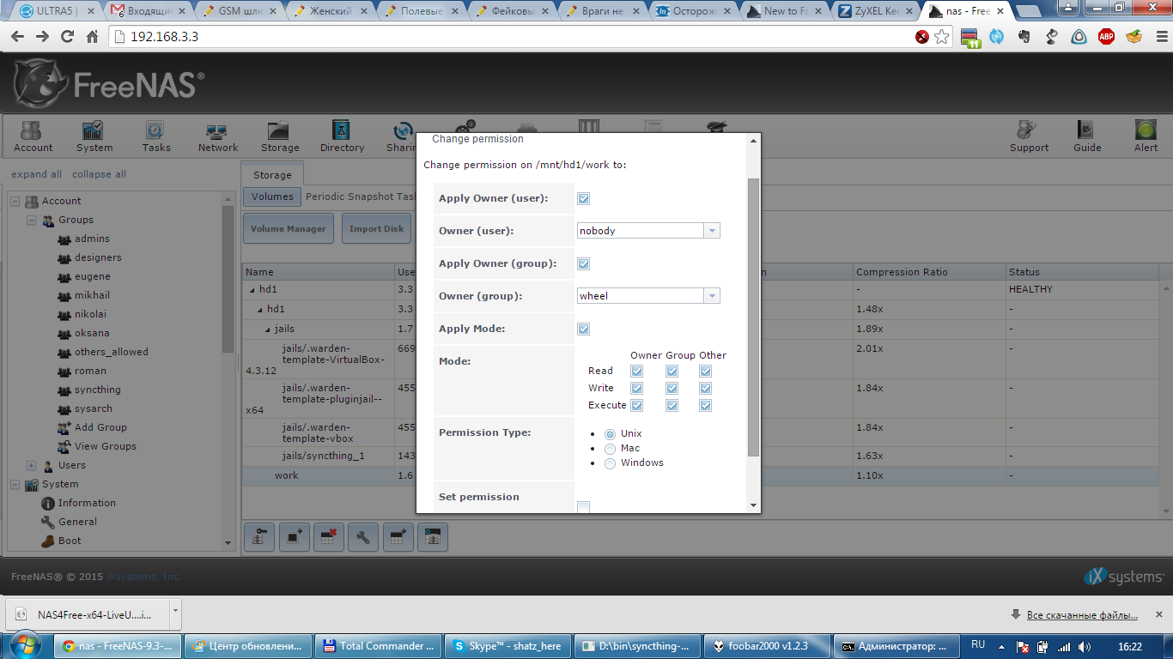Open the Guide toolbar icon
The height and width of the screenshot is (659, 1173).
(1087, 136)
